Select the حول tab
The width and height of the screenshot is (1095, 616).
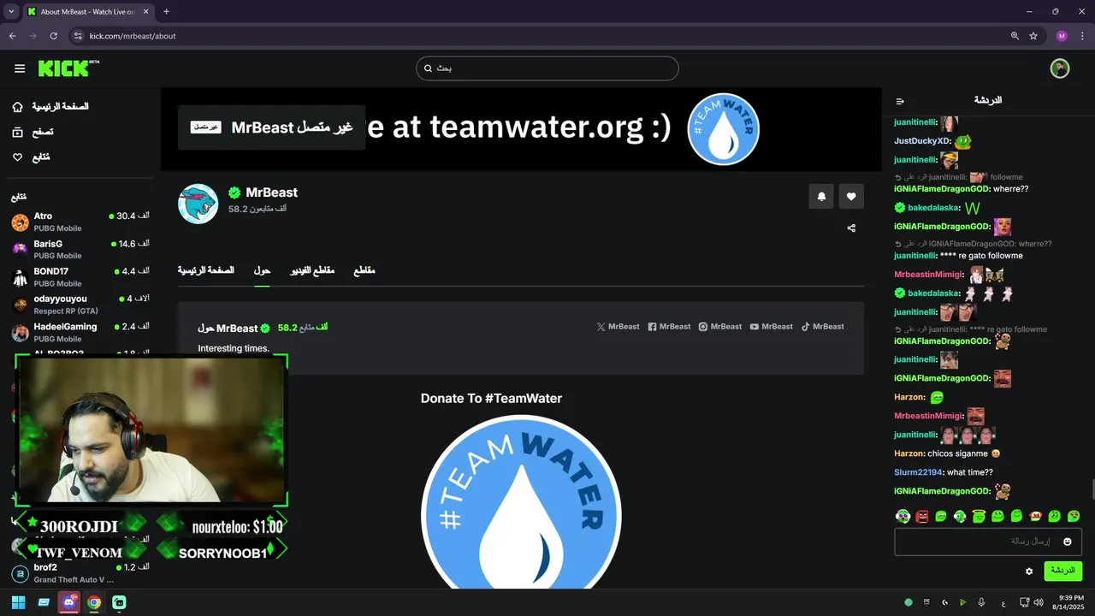pyautogui.click(x=262, y=270)
